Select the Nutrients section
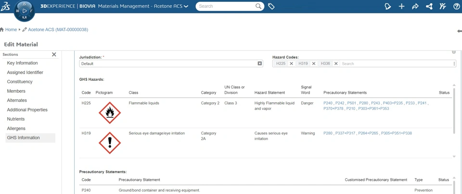This screenshot has width=462, height=194. [x=15, y=119]
